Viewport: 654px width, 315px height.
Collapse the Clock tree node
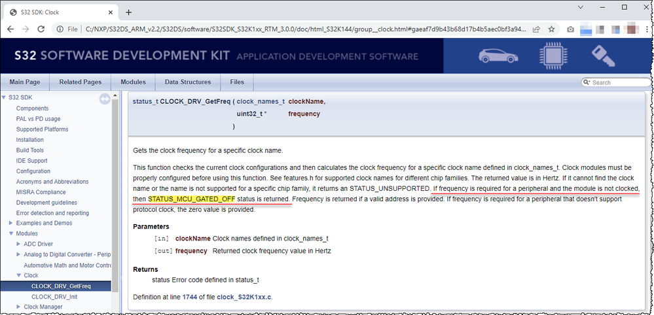[x=18, y=276]
